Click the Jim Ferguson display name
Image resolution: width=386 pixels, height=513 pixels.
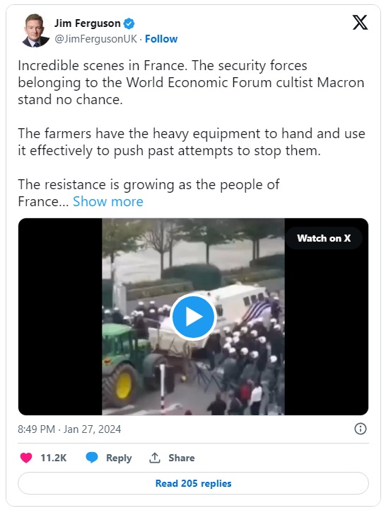point(87,23)
